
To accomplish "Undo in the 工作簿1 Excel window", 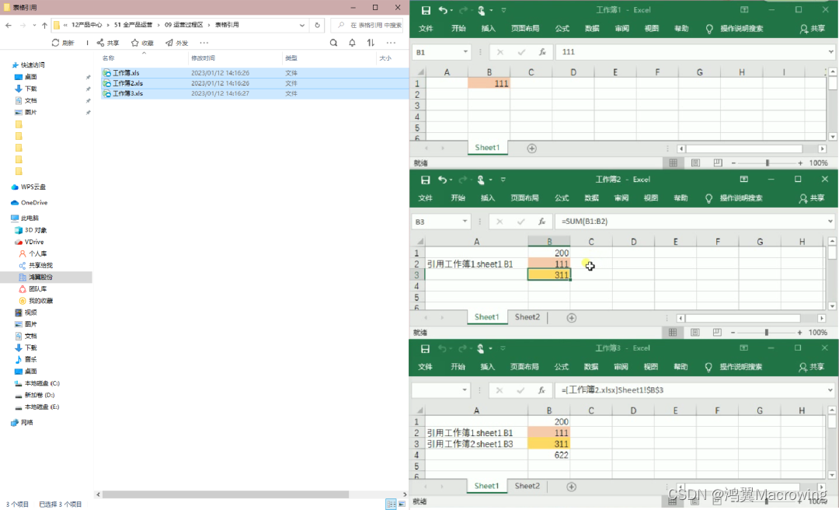I will [x=443, y=10].
